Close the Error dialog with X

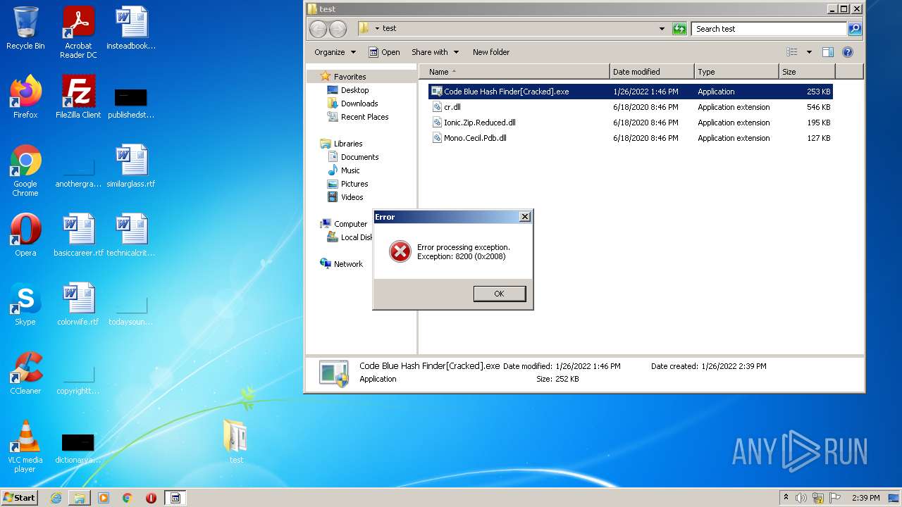524,217
